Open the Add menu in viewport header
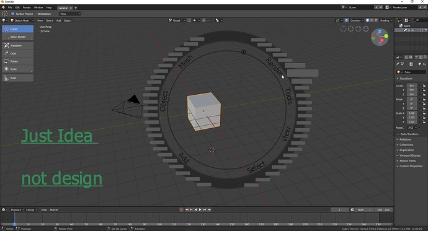428x231 pixels. click(58, 20)
